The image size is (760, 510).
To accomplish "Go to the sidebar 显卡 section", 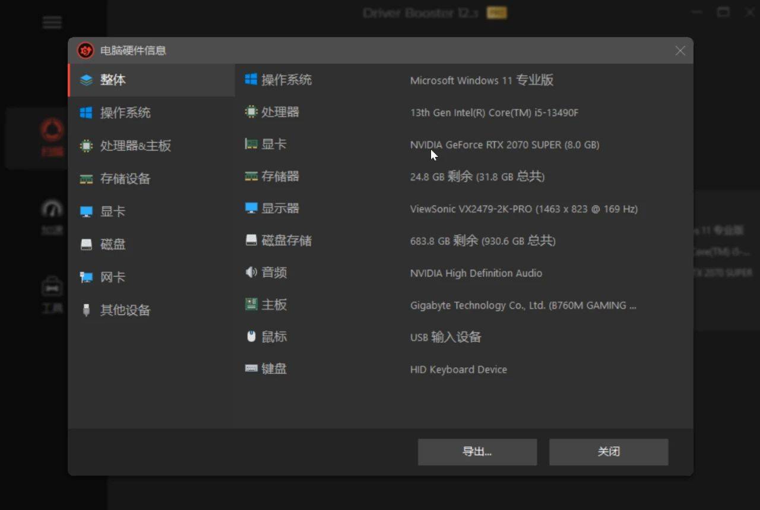I will coord(152,211).
